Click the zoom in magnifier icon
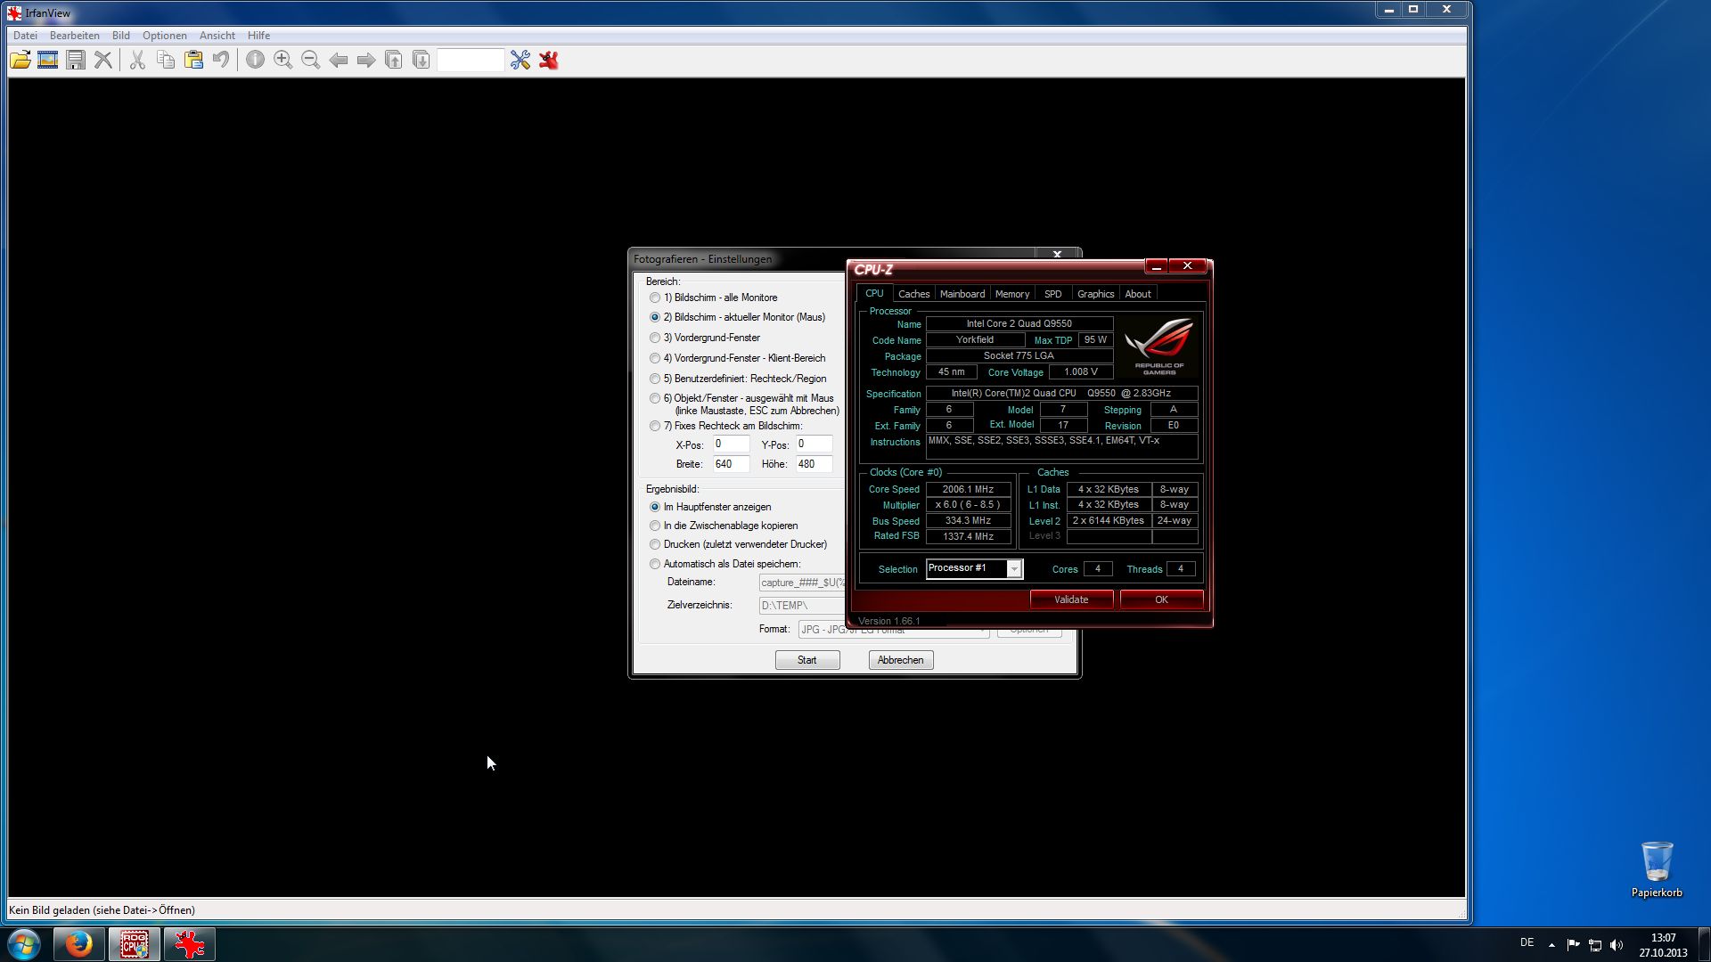1711x962 pixels. click(x=282, y=60)
